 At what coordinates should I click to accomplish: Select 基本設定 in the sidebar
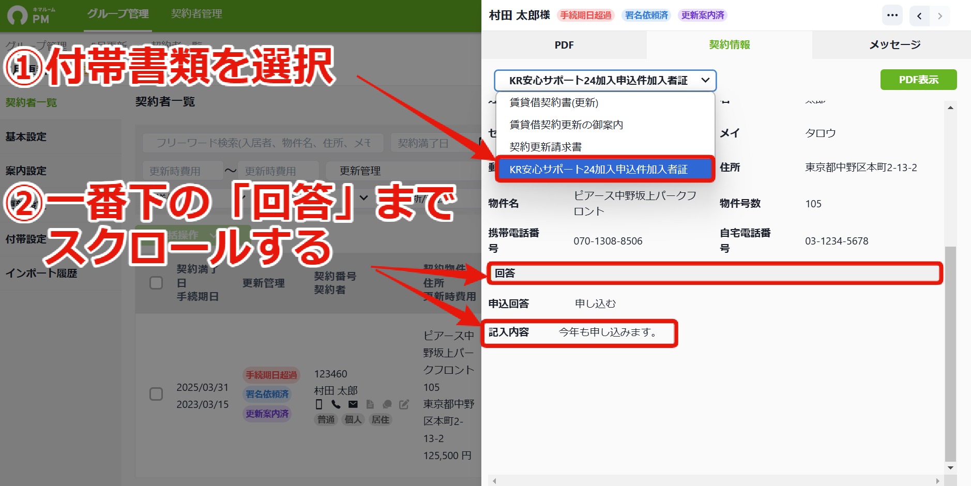(x=26, y=136)
